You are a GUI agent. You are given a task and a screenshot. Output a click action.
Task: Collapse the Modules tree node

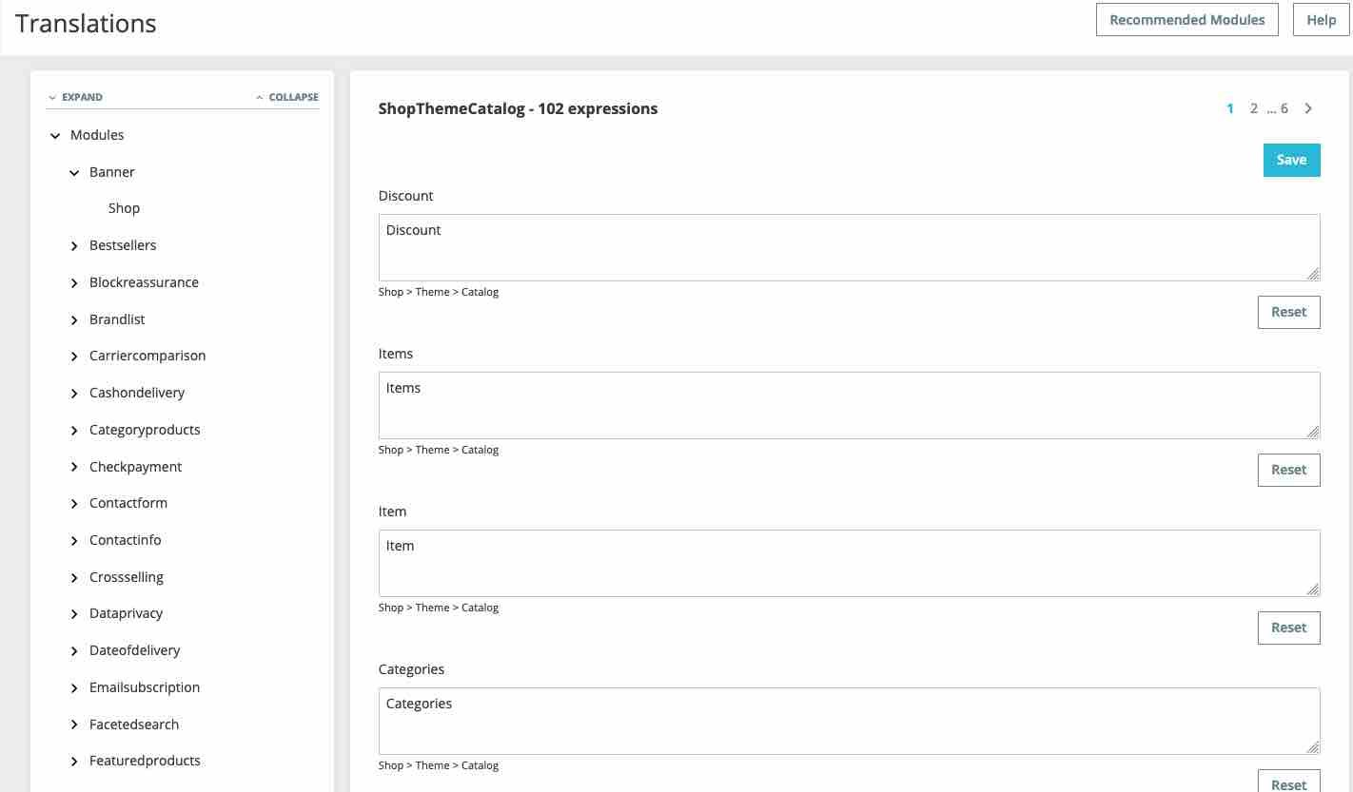point(55,136)
